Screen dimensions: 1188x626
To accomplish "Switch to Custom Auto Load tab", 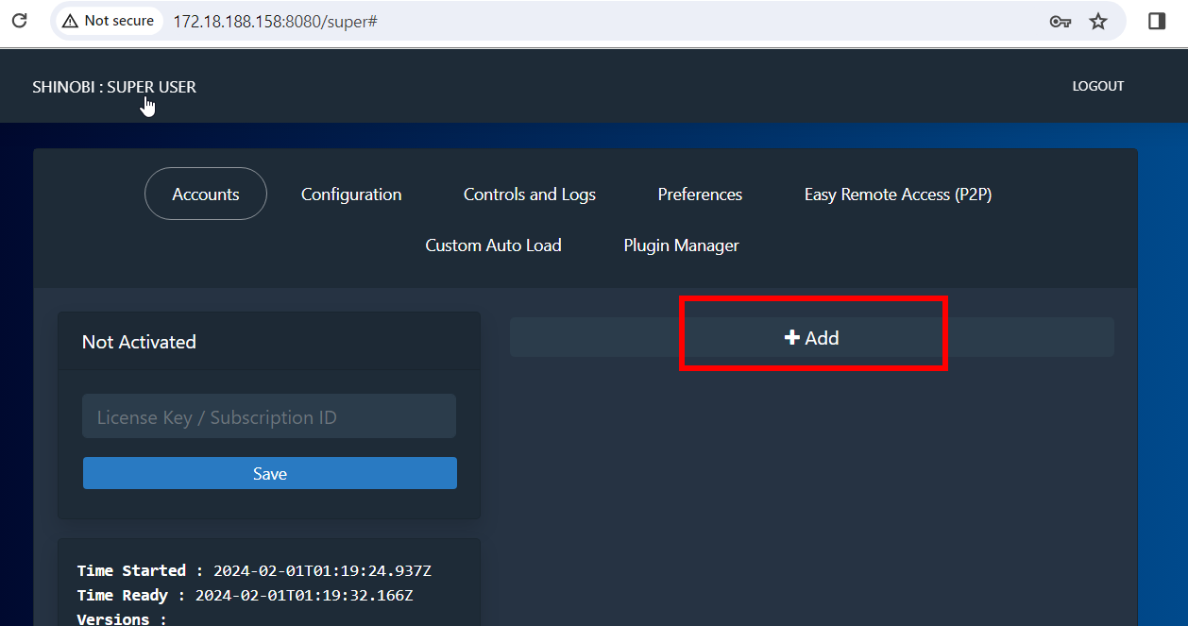I will coord(493,245).
